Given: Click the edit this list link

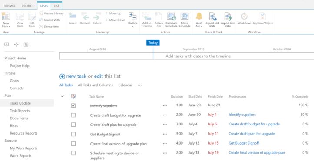Looking at the screenshot, I should pyautogui.click(x=99, y=76).
